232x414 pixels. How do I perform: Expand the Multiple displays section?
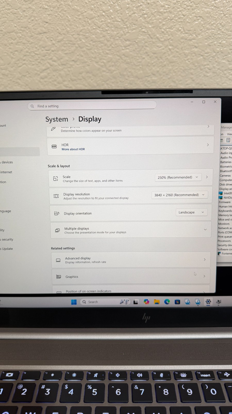pos(131,230)
